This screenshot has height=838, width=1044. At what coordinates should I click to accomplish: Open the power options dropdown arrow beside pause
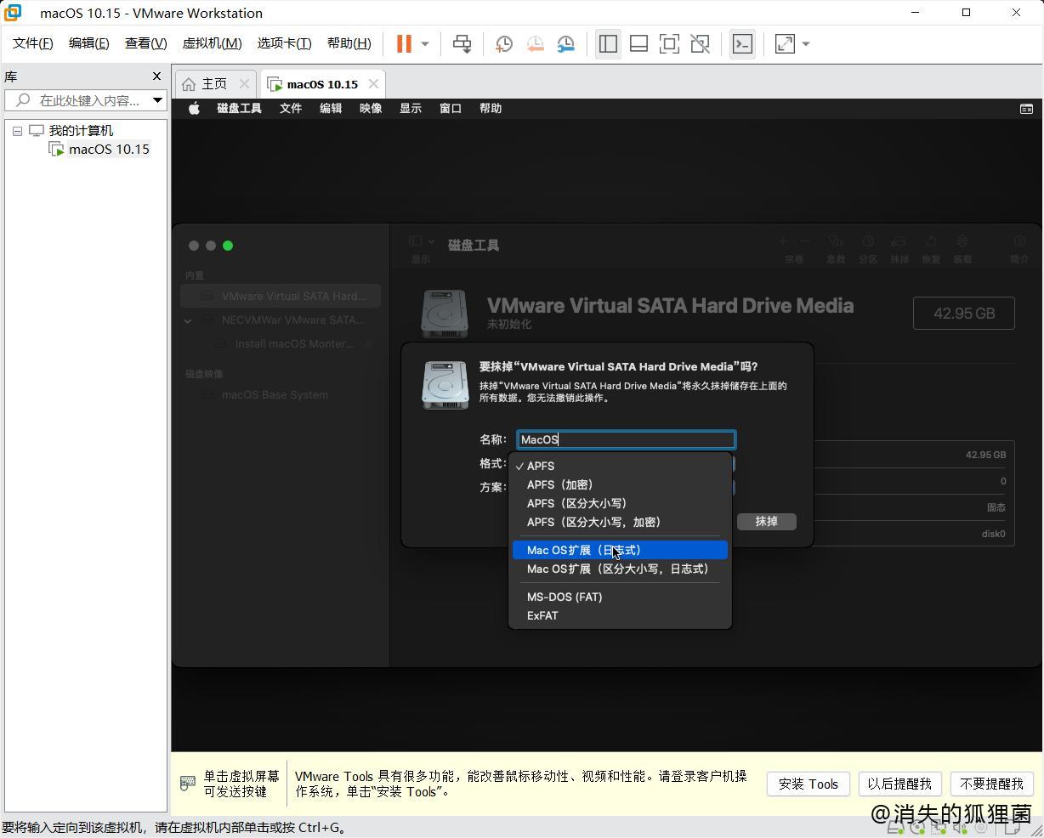pyautogui.click(x=425, y=43)
